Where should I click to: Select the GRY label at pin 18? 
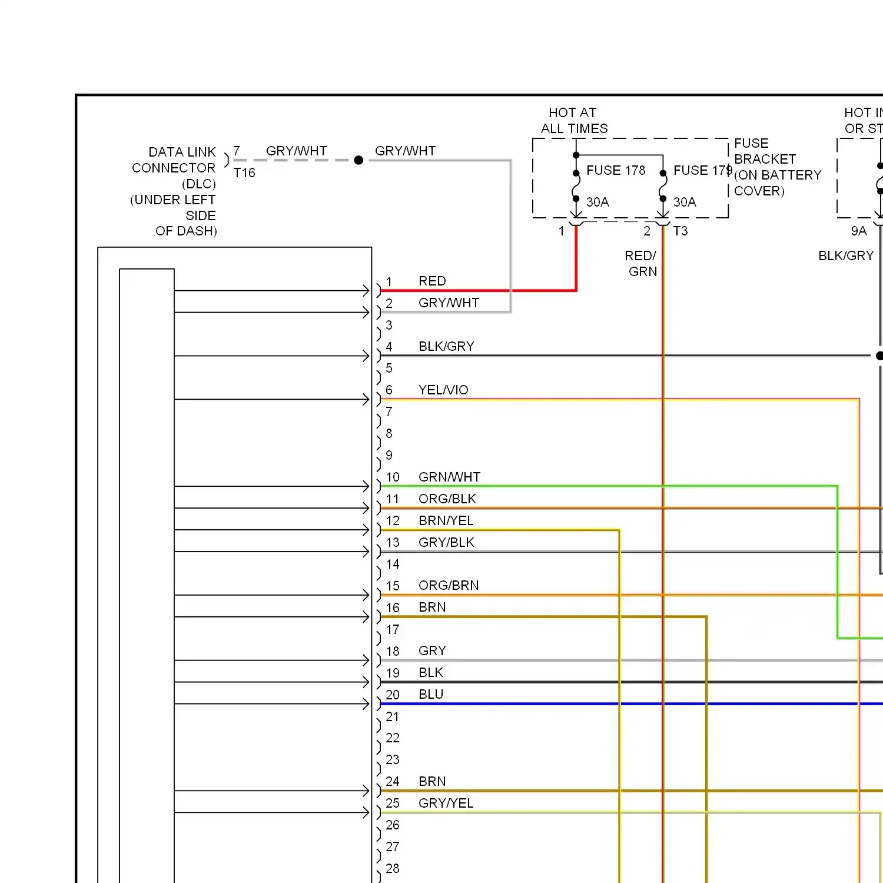(x=432, y=650)
